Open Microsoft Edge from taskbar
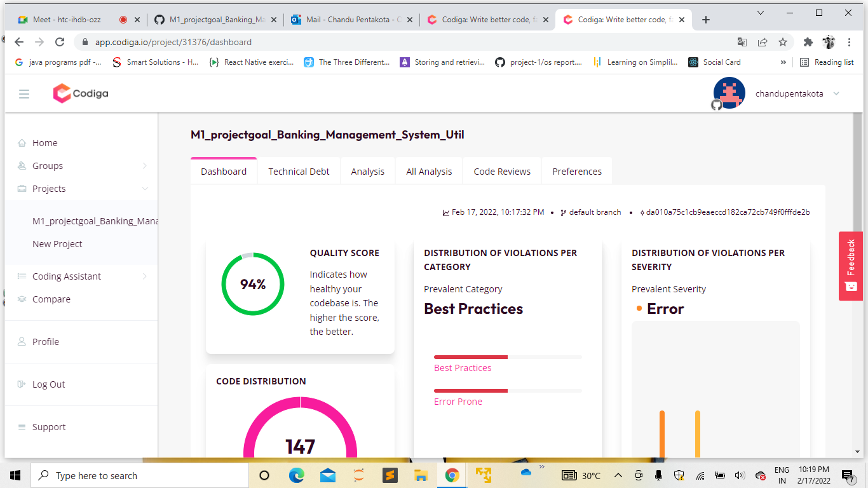Image resolution: width=868 pixels, height=488 pixels. click(296, 475)
